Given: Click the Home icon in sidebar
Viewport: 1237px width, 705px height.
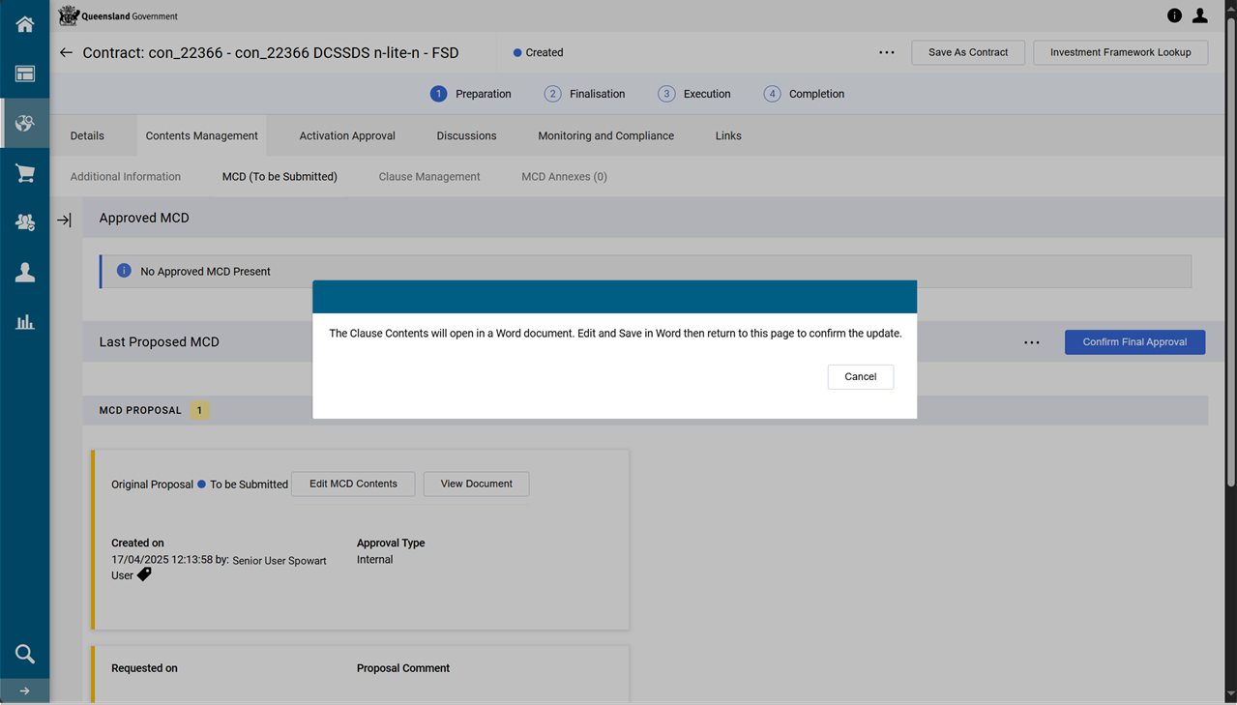Looking at the screenshot, I should point(25,24).
